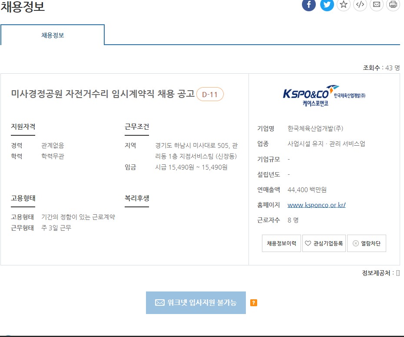Click the KSPO&CO company logo
This screenshot has width=404, height=337.
point(324,96)
